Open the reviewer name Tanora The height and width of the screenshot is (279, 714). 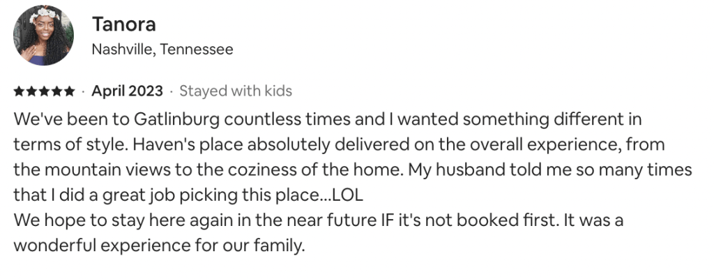[x=123, y=24]
